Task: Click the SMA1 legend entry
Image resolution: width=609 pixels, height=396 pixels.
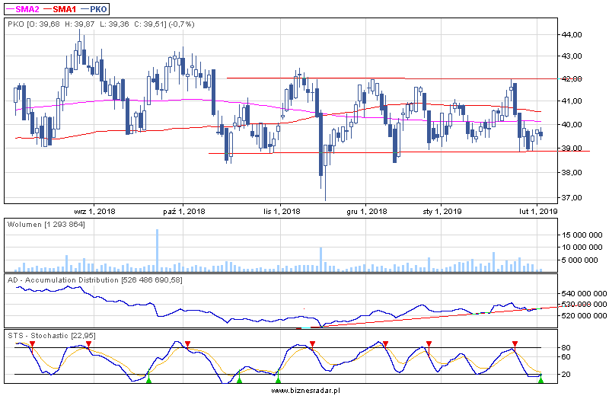Action: pyautogui.click(x=64, y=9)
